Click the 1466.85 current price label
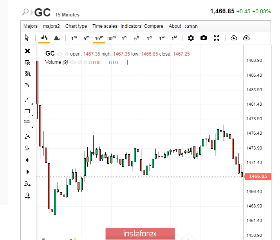Image resolution: width=280 pixels, height=240 pixels. (258, 177)
